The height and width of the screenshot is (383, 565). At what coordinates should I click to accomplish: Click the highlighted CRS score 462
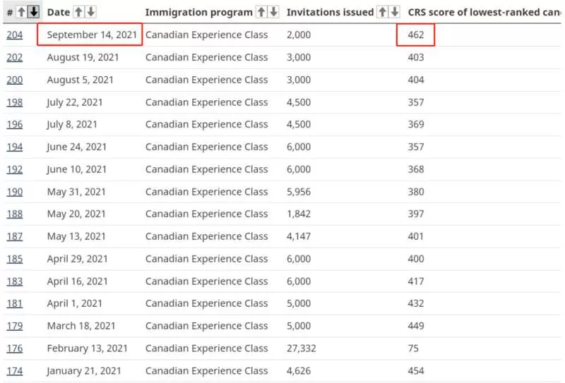[x=415, y=35]
